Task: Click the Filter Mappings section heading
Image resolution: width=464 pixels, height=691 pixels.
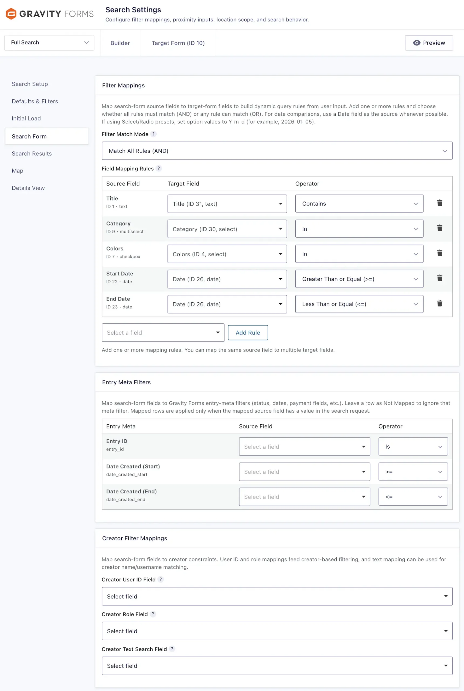Action: coord(123,85)
